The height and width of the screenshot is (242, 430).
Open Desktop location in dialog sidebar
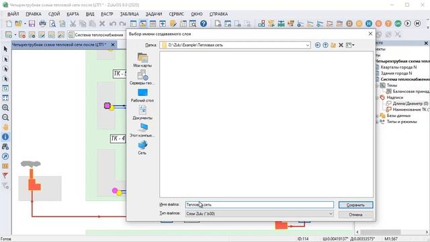(142, 95)
